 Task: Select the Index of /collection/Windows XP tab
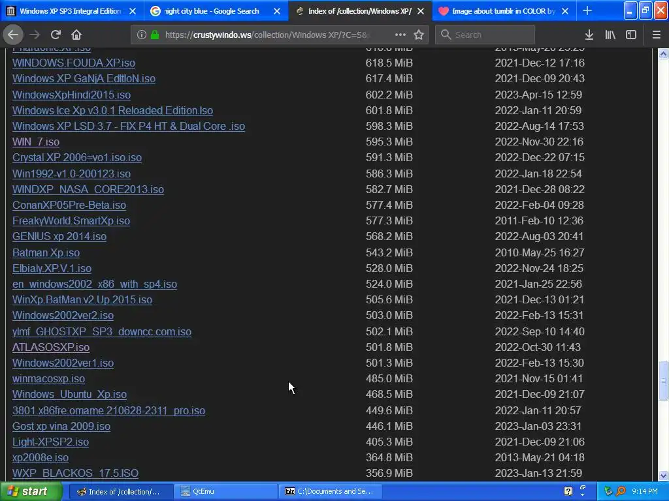pyautogui.click(x=360, y=11)
